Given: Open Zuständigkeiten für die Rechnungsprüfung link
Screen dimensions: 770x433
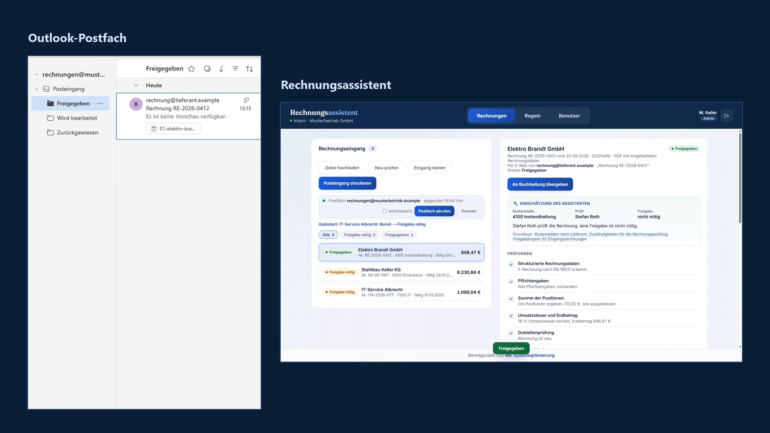Looking at the screenshot, I should (628, 234).
